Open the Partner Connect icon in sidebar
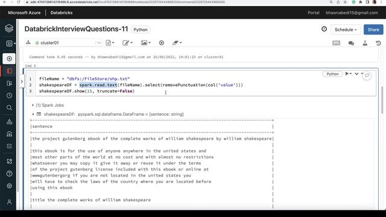 click(10, 161)
